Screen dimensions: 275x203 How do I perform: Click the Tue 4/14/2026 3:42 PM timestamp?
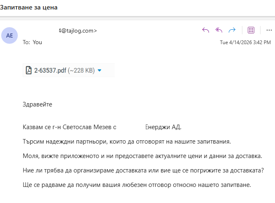coord(245,42)
